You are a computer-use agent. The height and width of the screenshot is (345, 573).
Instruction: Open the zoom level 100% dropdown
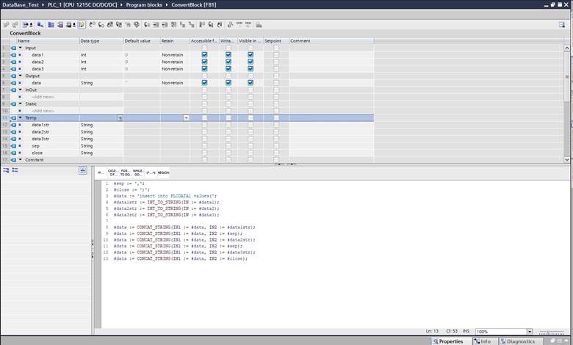[x=530, y=332]
